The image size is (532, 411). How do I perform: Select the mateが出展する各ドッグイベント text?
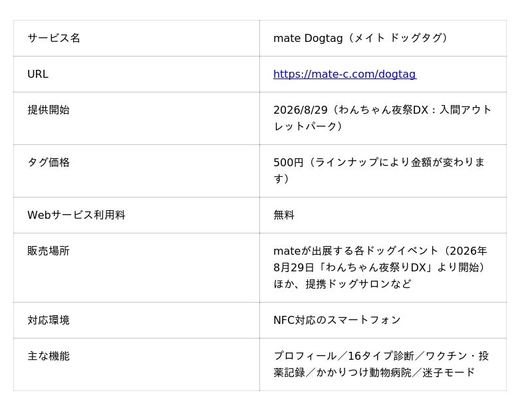pyautogui.click(x=356, y=251)
